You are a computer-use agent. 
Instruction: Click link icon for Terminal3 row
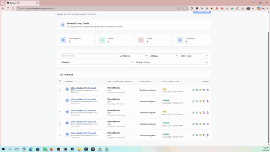click(x=193, y=113)
